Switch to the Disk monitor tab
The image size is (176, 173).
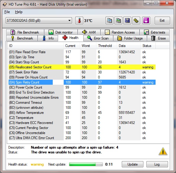click(61, 32)
